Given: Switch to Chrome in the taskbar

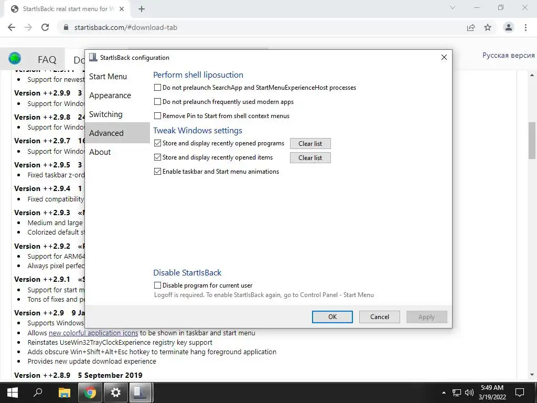Looking at the screenshot, I should click(90, 393).
